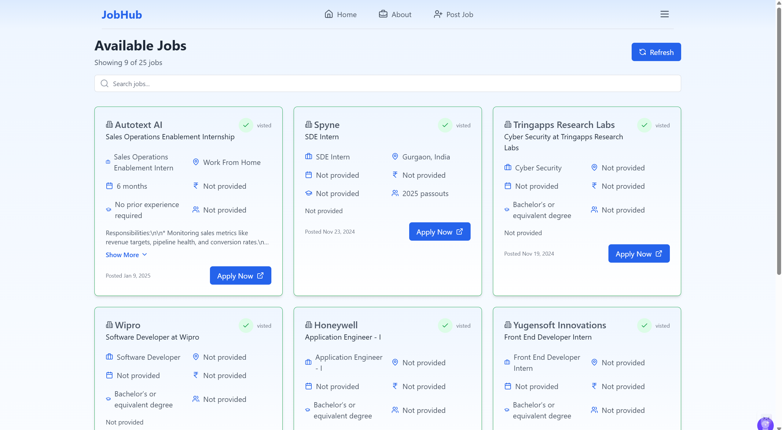Click the visited checkmark on Honeywell card
The image size is (782, 430).
tap(445, 326)
